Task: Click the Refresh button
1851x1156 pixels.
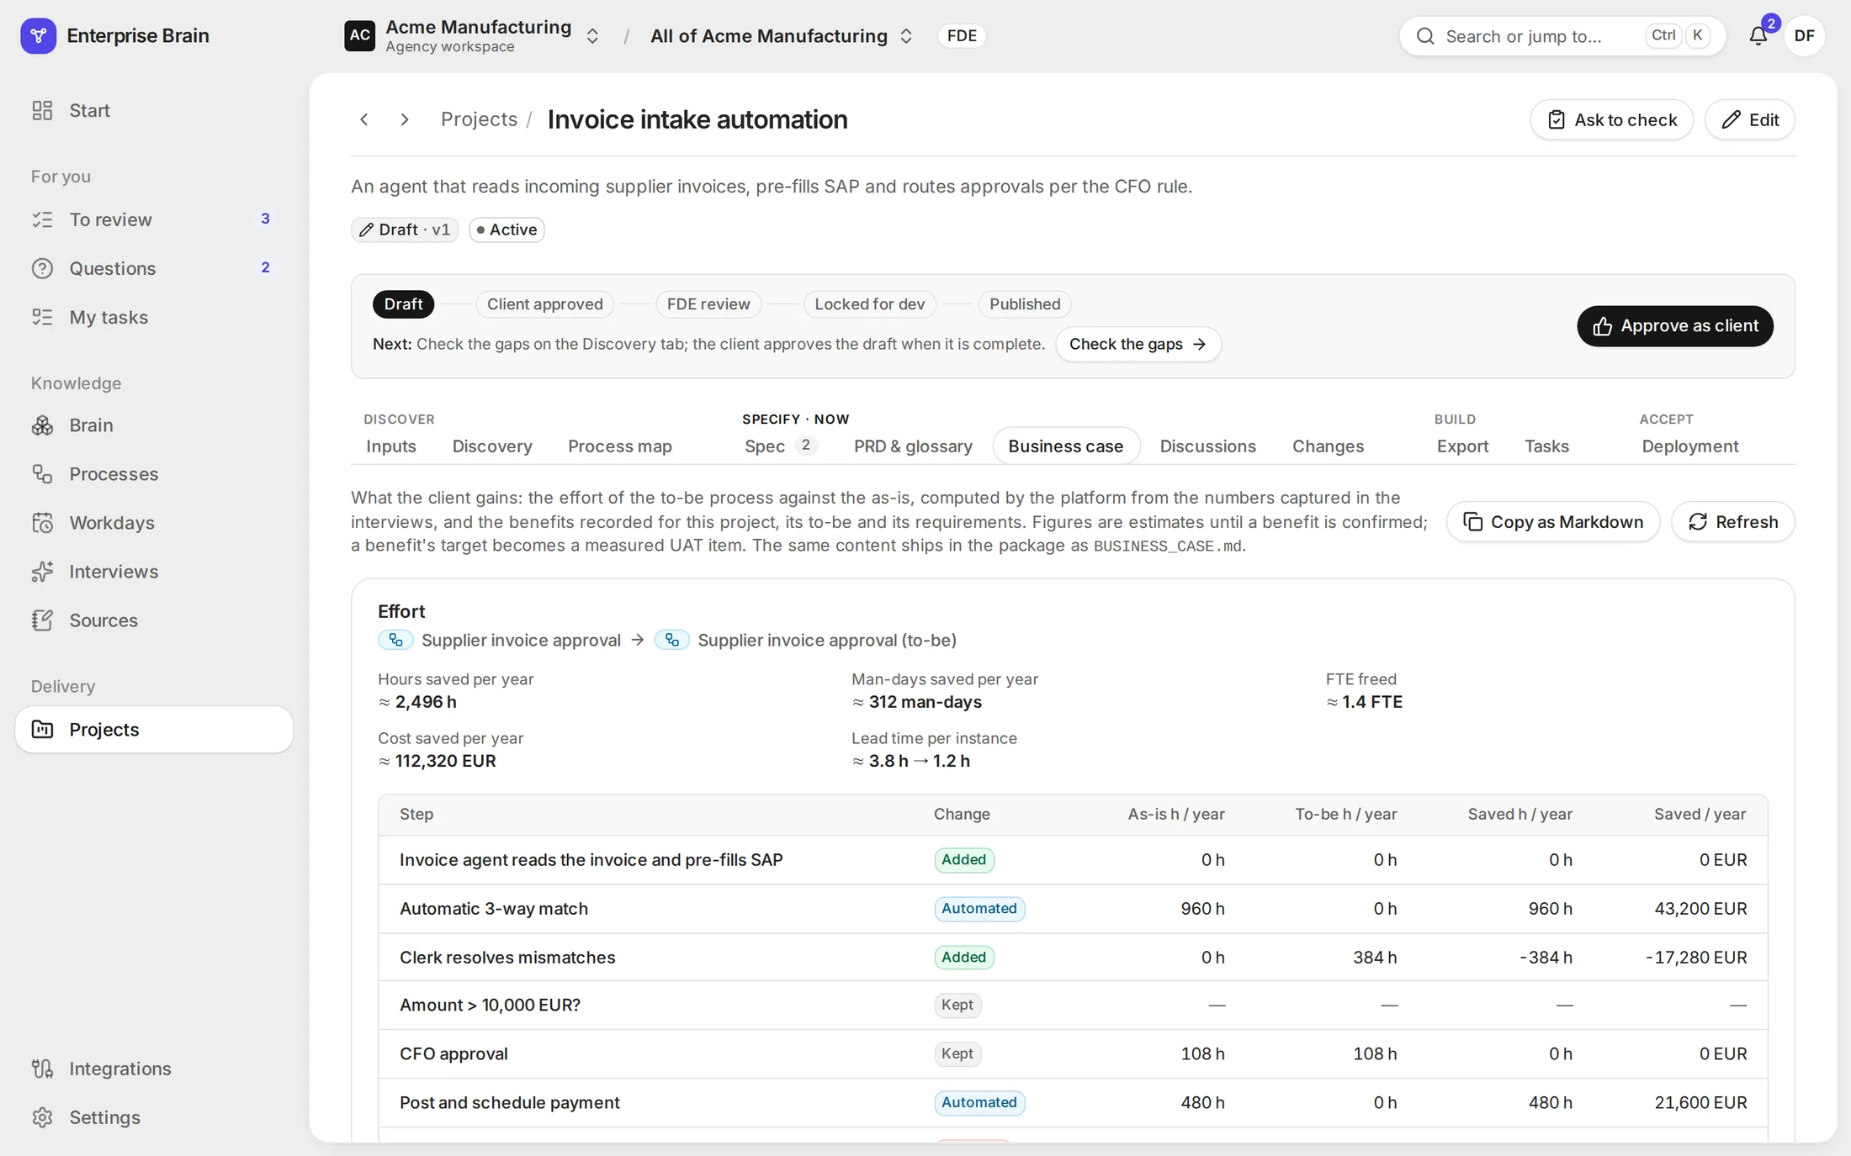Action: tap(1733, 522)
